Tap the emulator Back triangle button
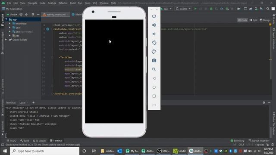 (x=154, y=78)
